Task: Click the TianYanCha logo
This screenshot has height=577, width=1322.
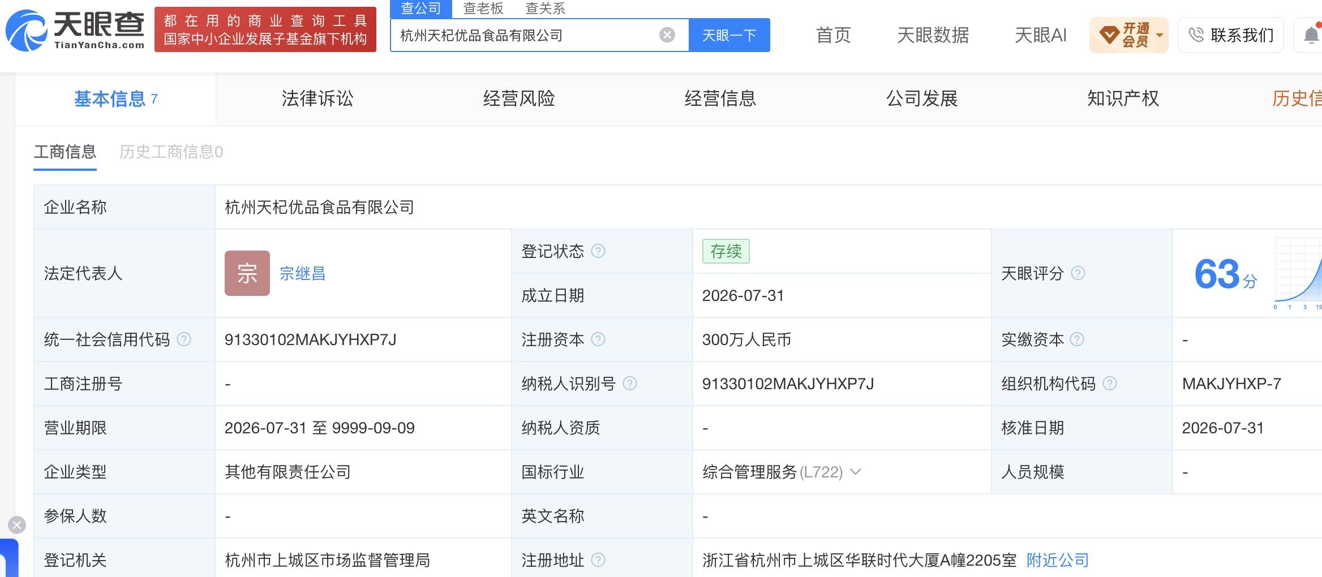Action: 75,30
